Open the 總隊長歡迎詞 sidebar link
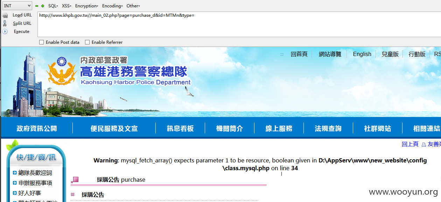Image resolution: width=441 pixels, height=202 pixels. tap(35, 173)
